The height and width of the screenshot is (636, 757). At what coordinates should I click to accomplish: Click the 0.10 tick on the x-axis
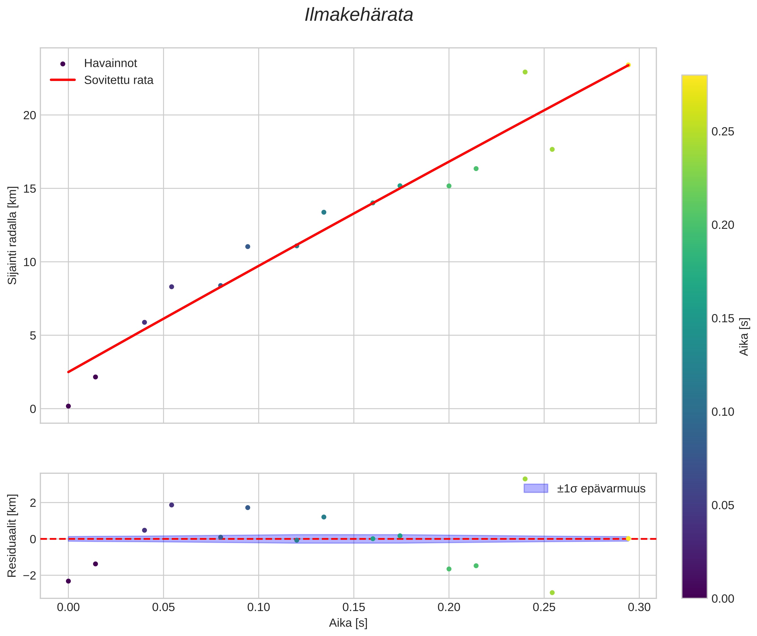259,607
